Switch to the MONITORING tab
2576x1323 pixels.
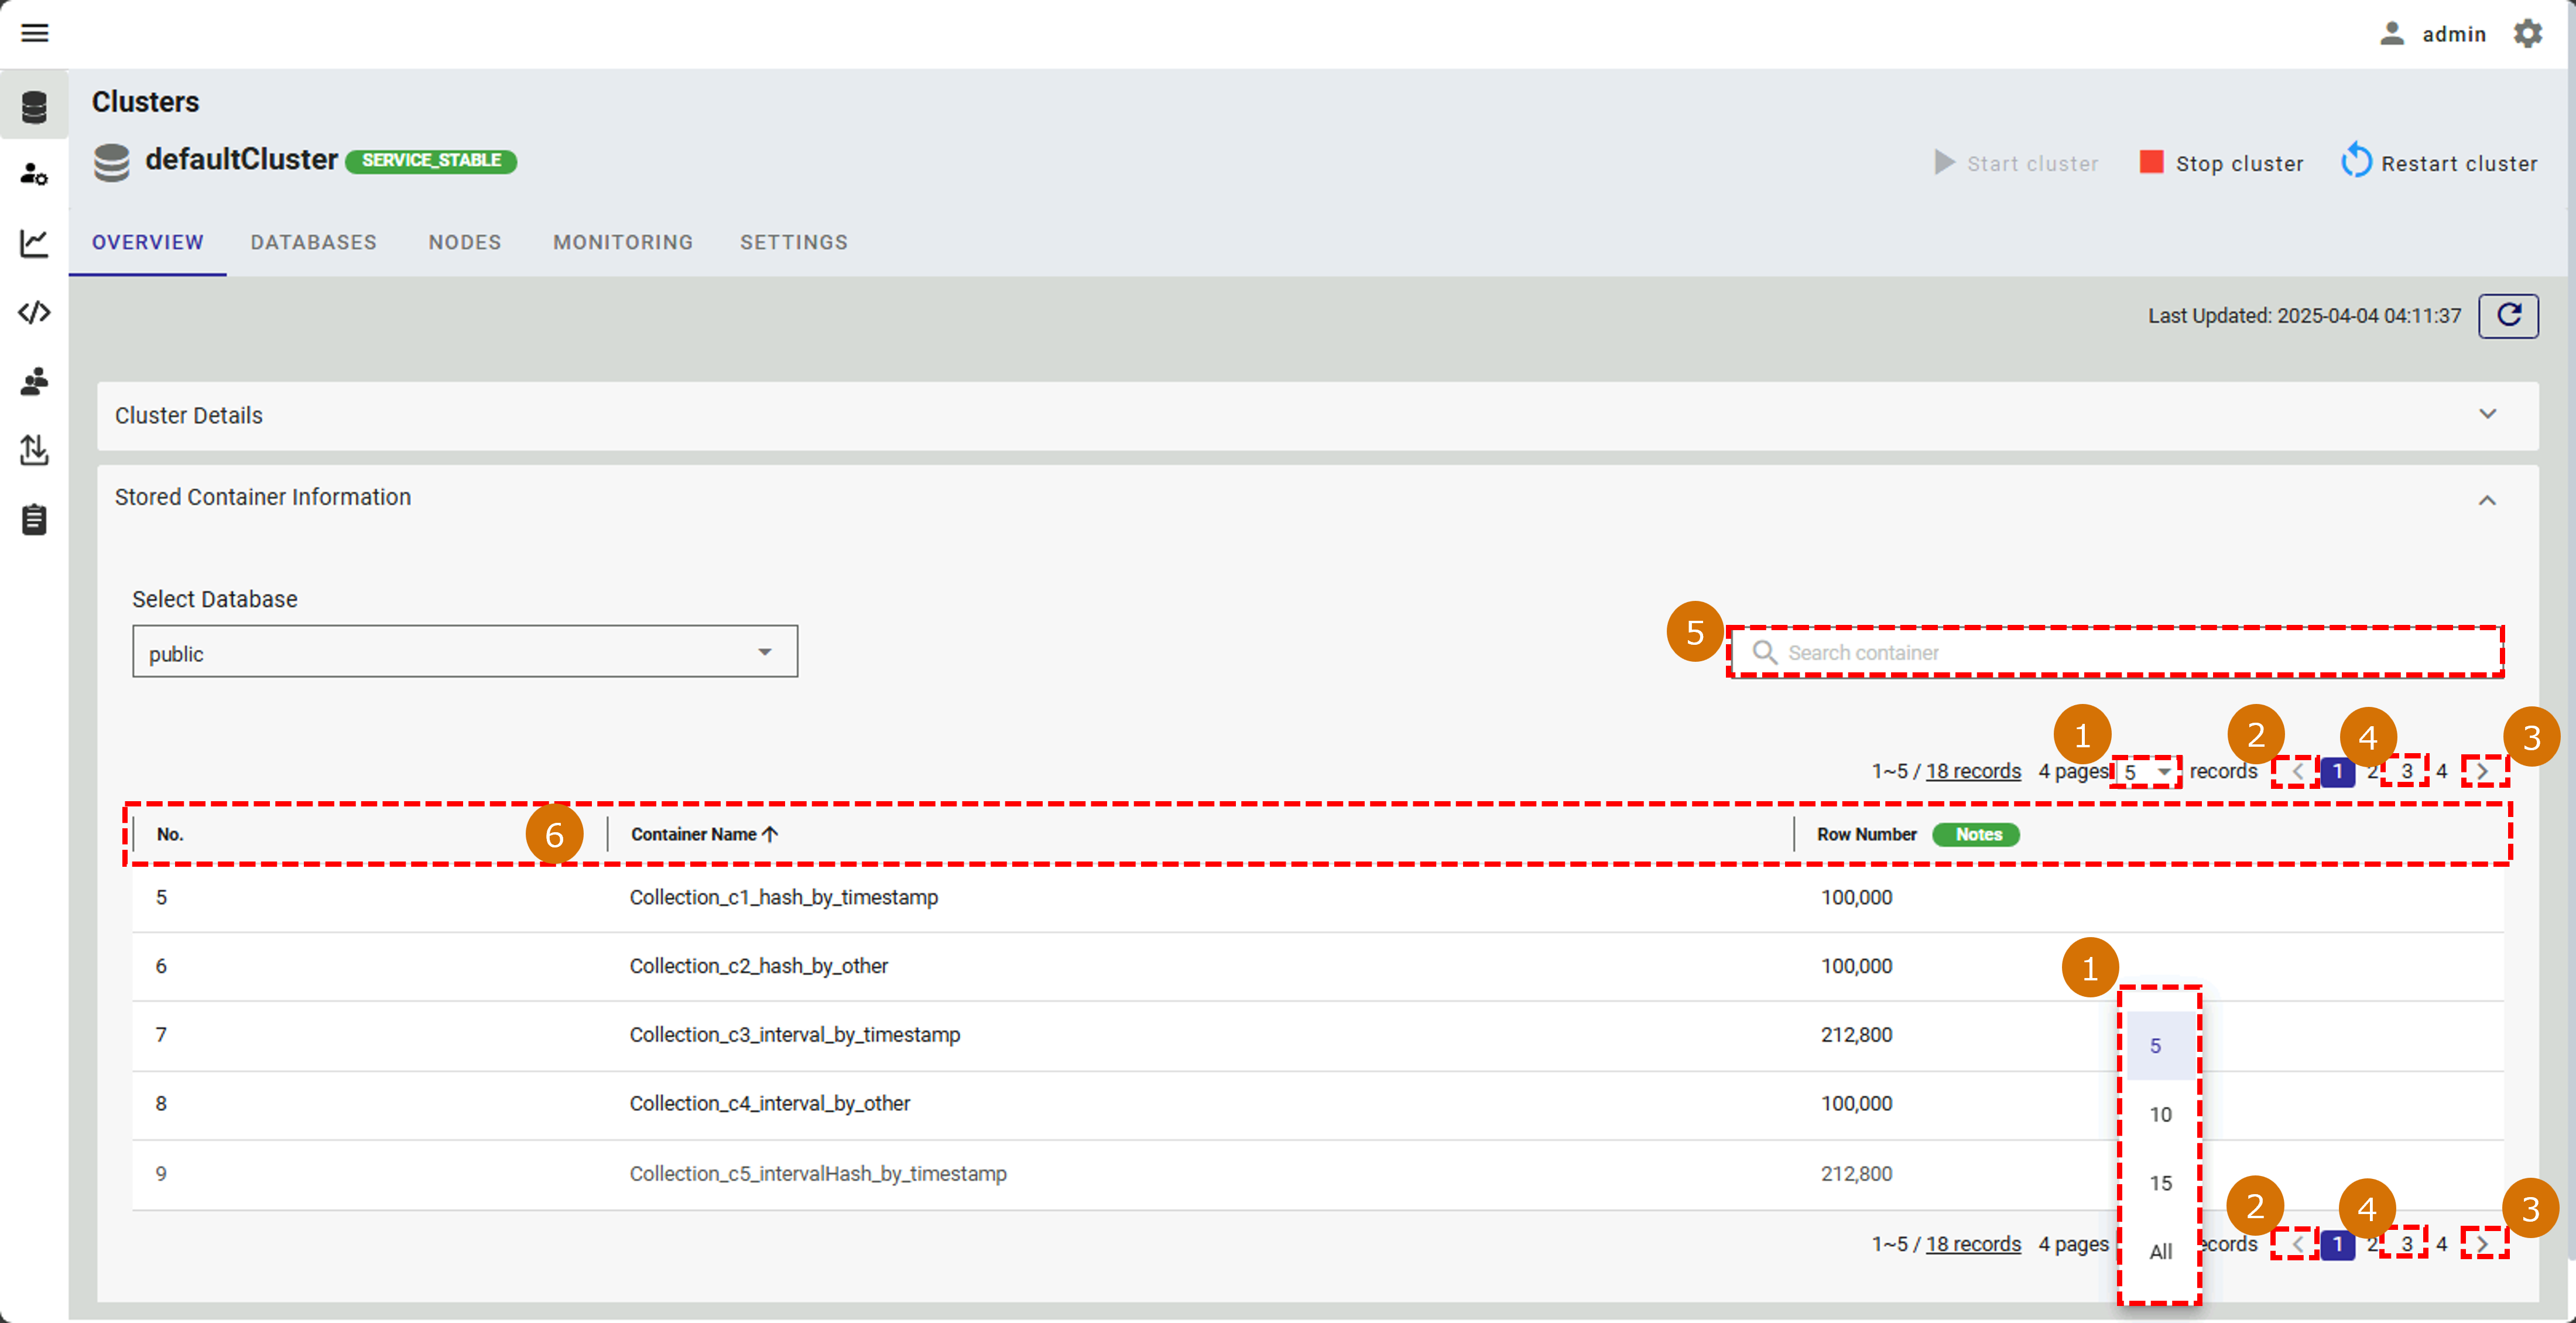pos(622,242)
